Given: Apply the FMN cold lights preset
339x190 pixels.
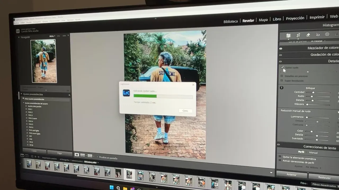Looking at the screenshot, I should point(34,130).
